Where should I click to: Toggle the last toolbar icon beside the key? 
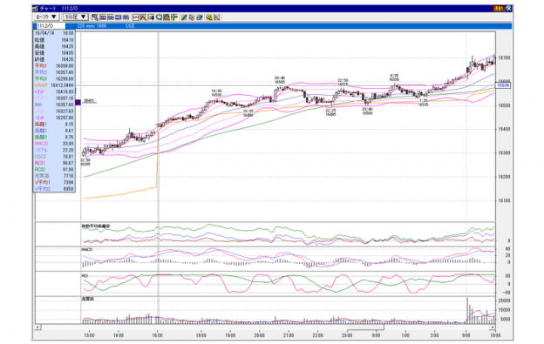(216, 17)
